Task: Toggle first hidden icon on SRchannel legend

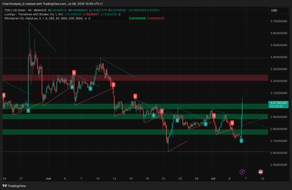Action: [x=86, y=19]
